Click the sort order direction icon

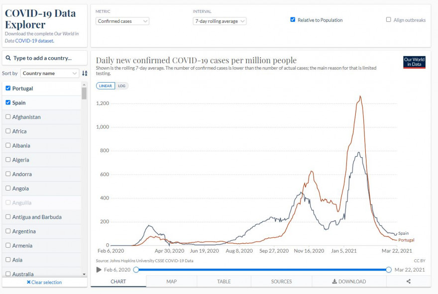coord(85,73)
